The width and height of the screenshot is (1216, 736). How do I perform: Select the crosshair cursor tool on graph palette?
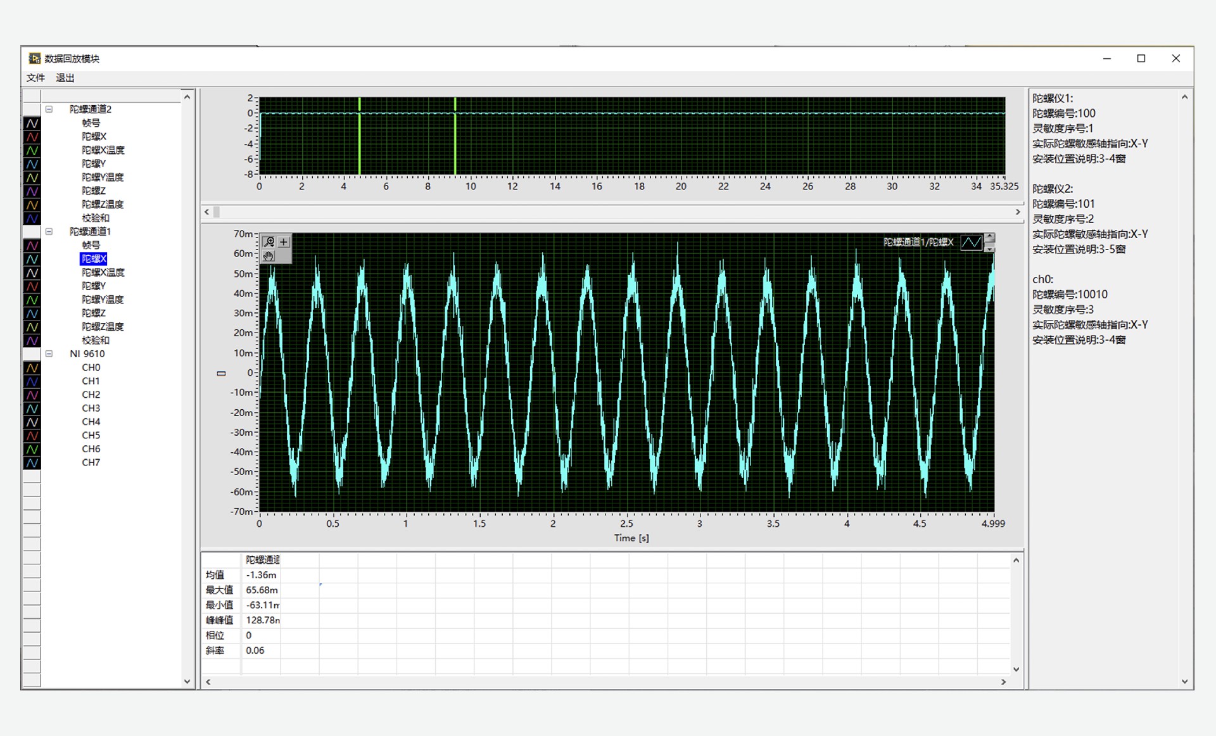tap(284, 242)
